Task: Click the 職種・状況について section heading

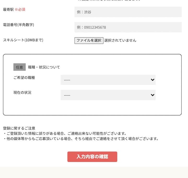Action: [44, 67]
